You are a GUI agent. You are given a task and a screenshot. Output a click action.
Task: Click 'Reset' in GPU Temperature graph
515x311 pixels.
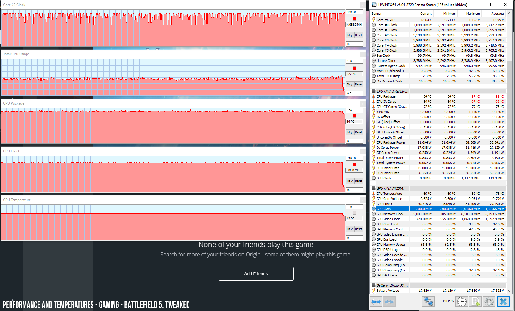[358, 229]
